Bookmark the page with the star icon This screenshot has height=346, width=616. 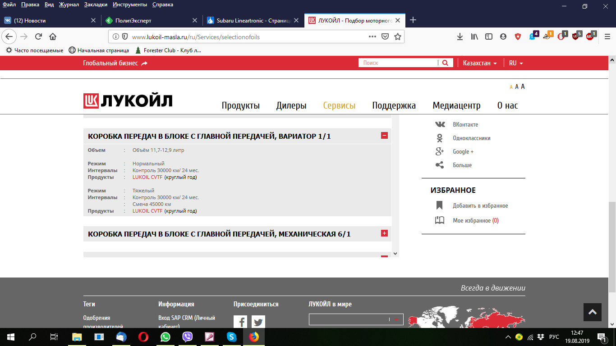[x=397, y=36]
